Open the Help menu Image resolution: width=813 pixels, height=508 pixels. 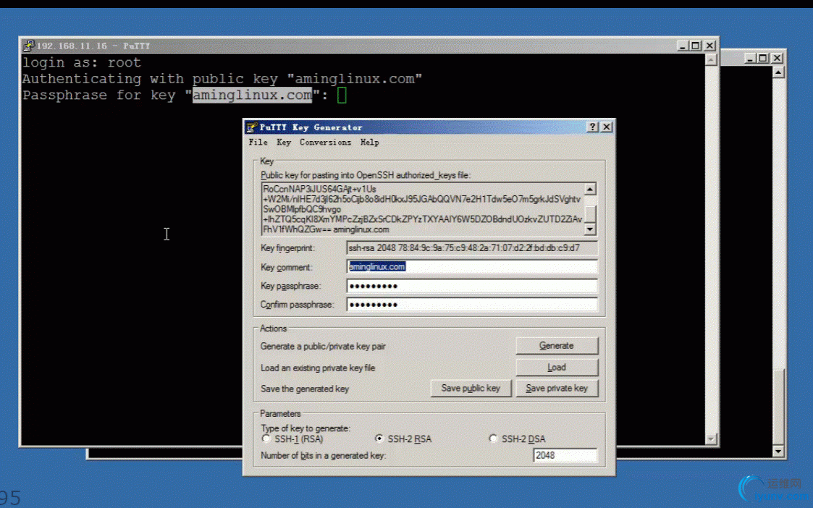tap(370, 142)
